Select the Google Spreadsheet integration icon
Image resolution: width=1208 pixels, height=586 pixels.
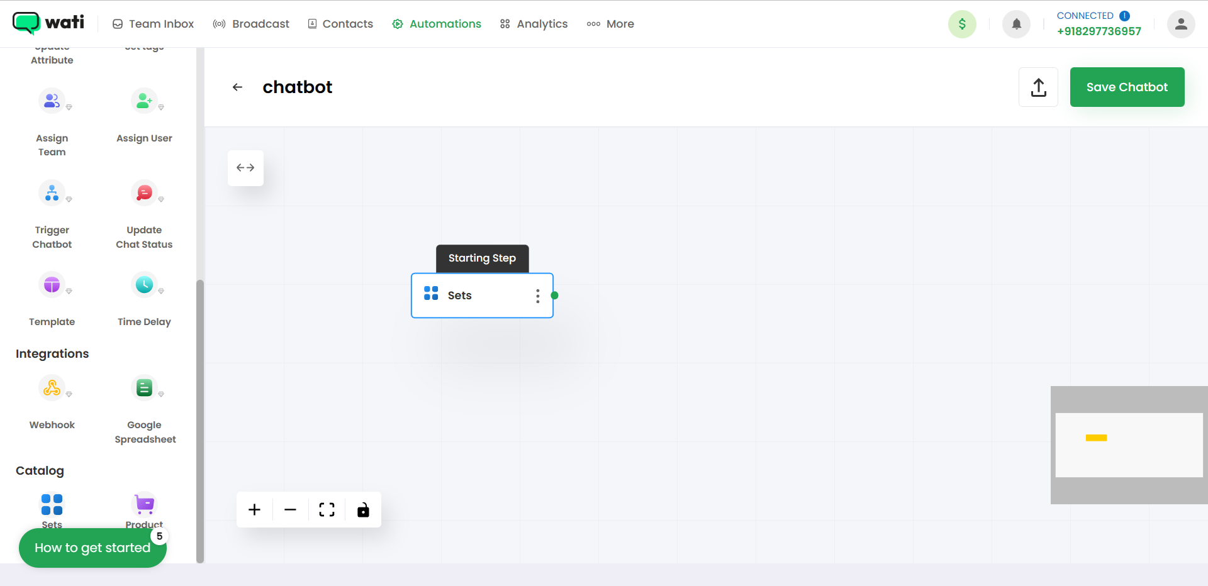coord(144,388)
